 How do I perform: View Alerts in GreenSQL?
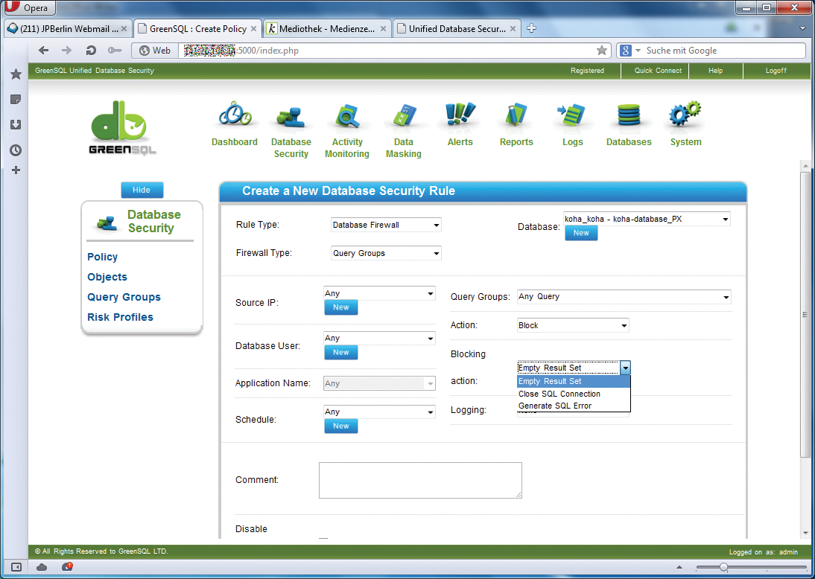(x=460, y=119)
